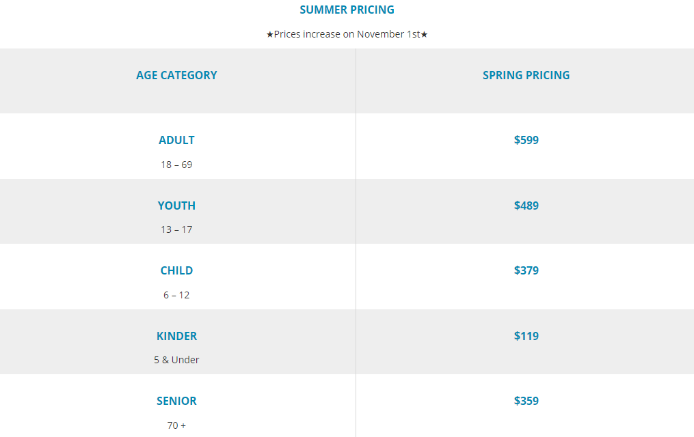Select the $119 kinder price
Viewport: 694px width, 437px height.
coord(526,336)
